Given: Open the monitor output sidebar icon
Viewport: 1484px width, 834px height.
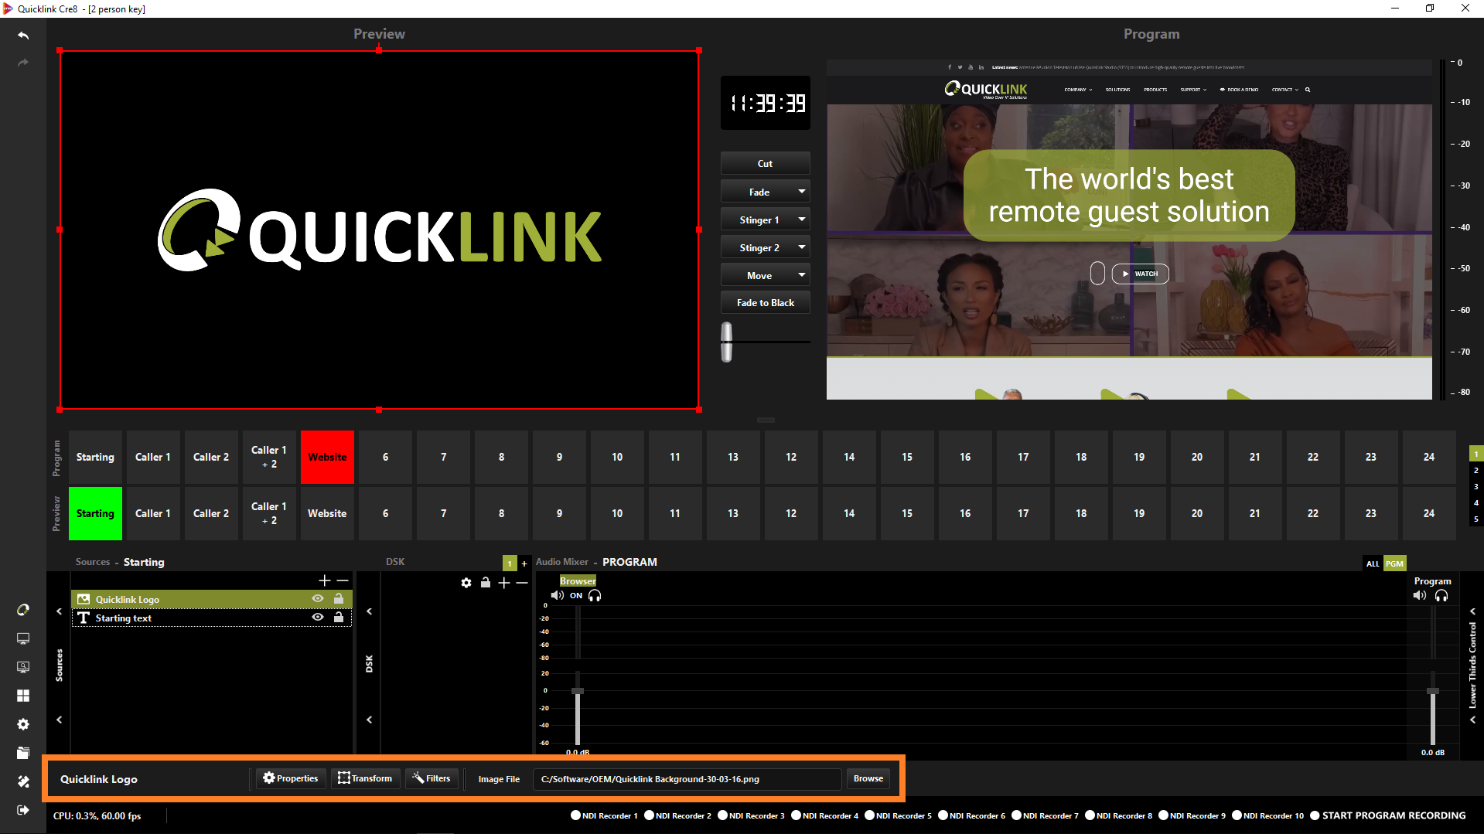Looking at the screenshot, I should pyautogui.click(x=23, y=638).
